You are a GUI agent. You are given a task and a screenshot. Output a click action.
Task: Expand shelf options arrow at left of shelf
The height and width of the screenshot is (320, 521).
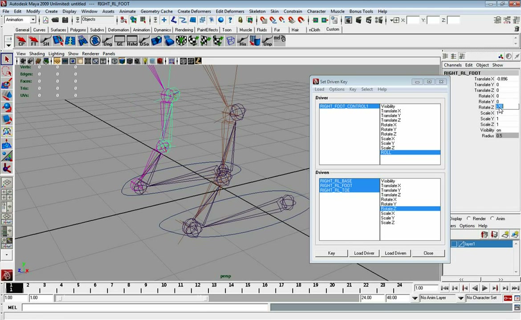click(8, 45)
